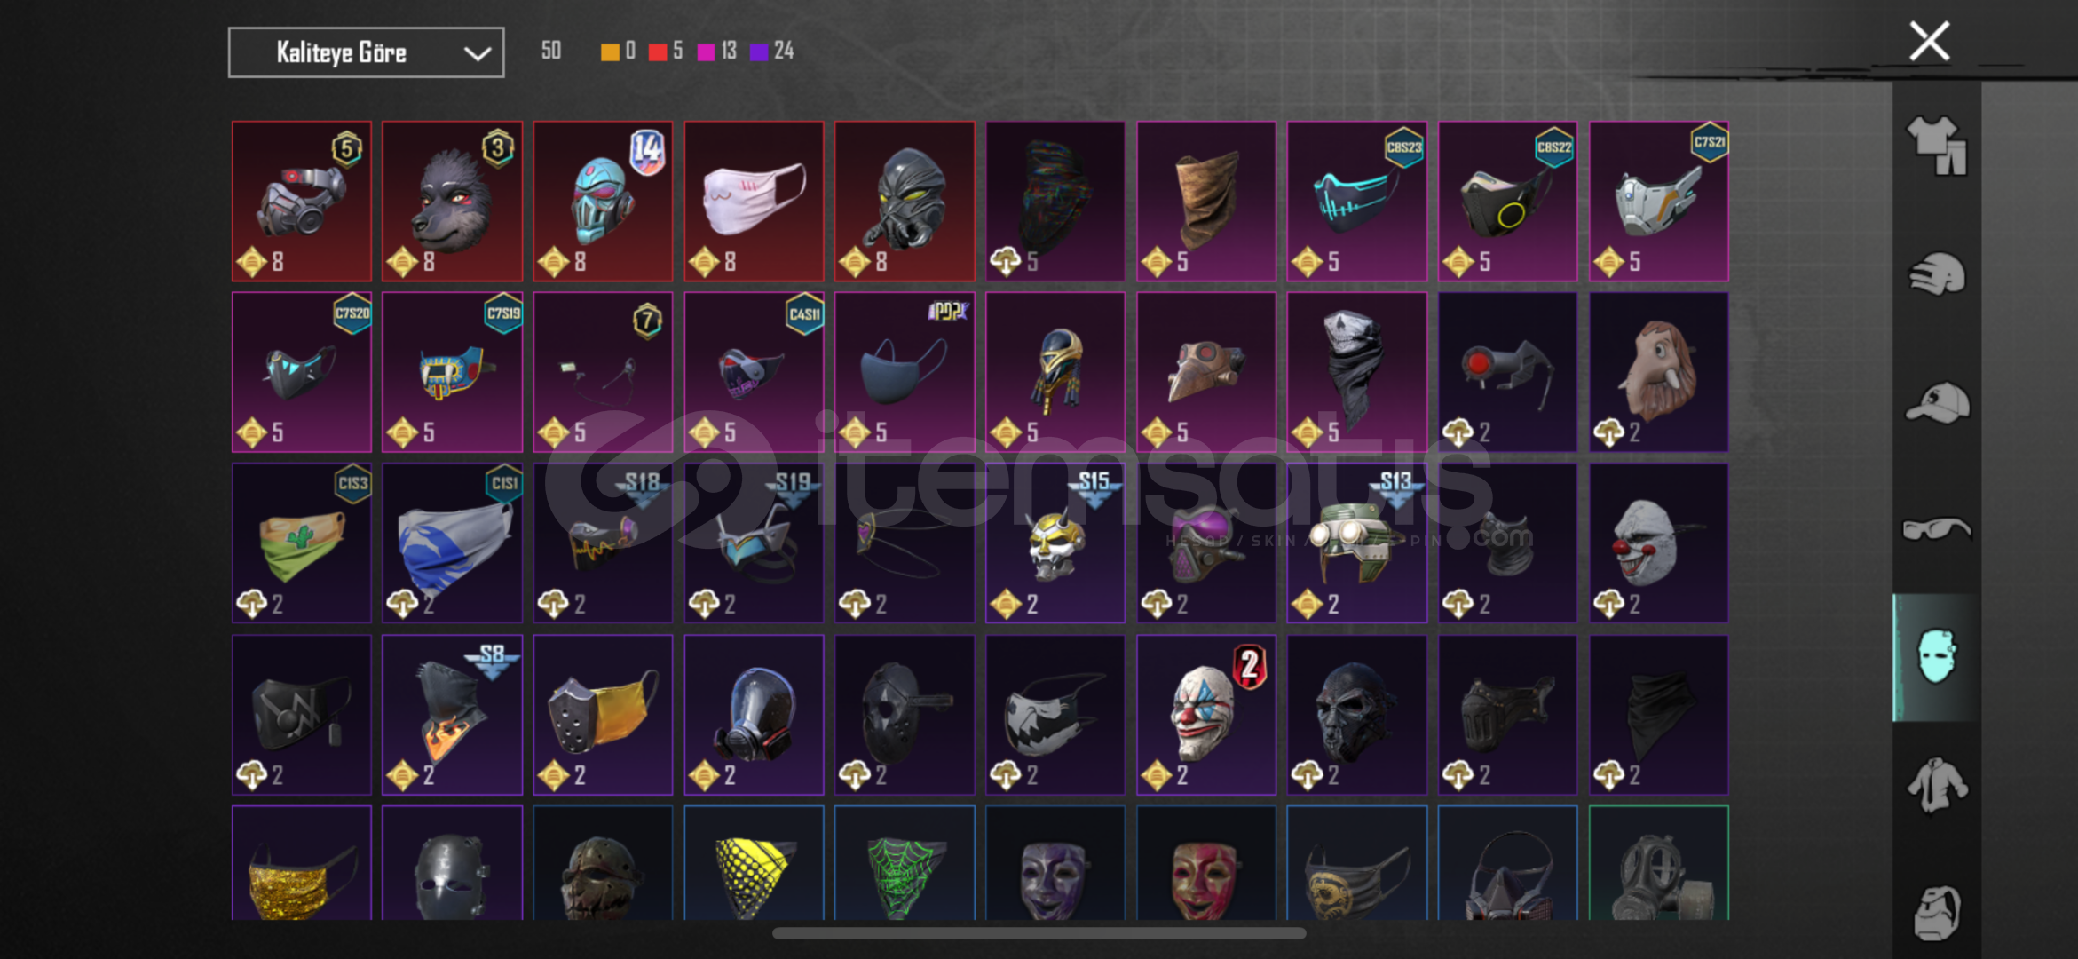The width and height of the screenshot is (2078, 959).
Task: Select the helmet headgear category icon
Action: 1937,274
